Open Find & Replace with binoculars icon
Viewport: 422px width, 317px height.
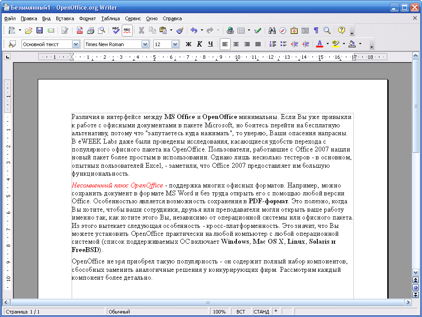(x=272, y=30)
